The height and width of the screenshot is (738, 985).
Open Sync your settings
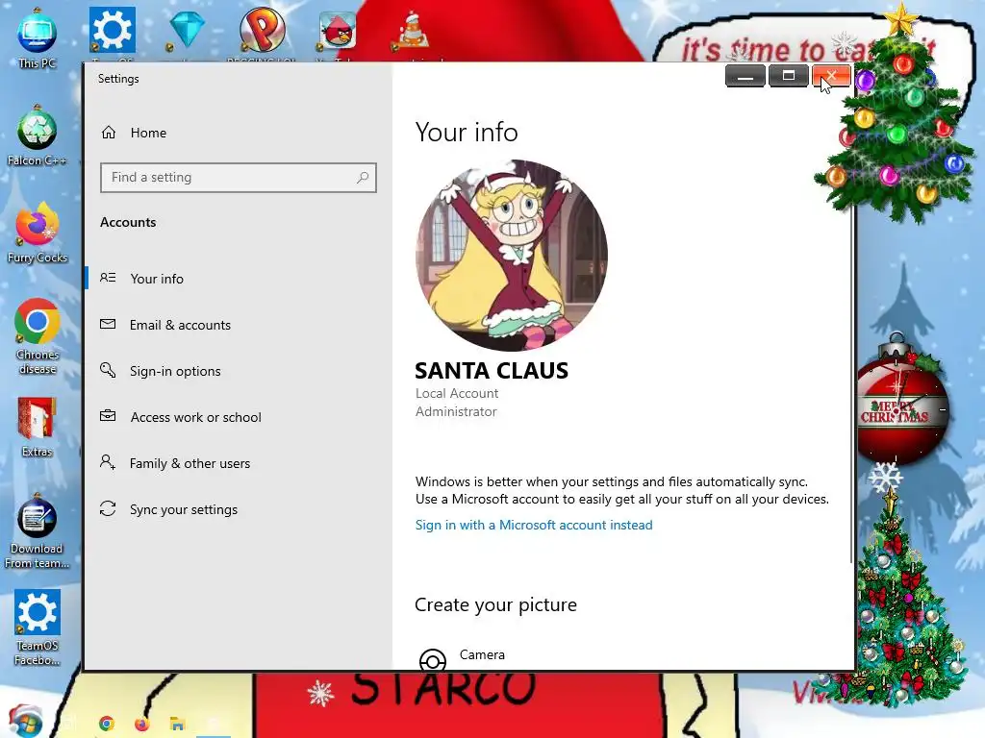click(x=183, y=509)
